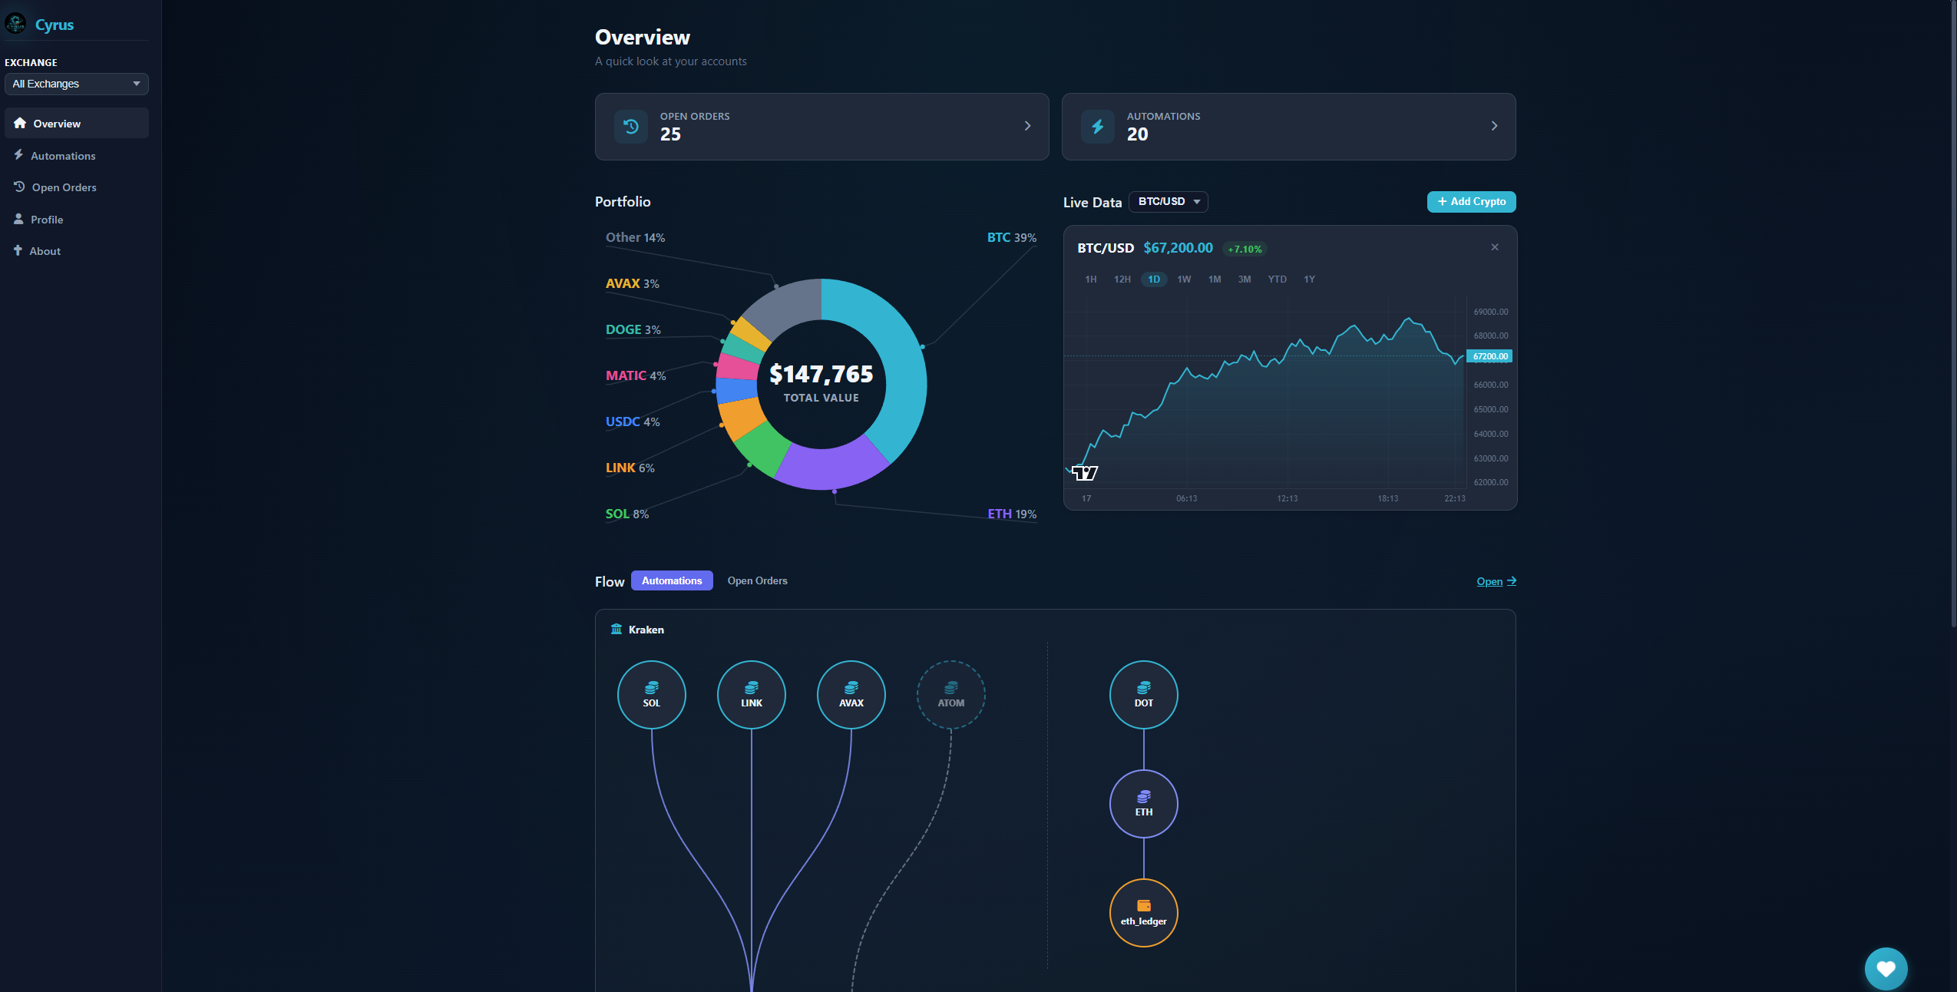Screen dimensions: 1957x992
Task: Click the BTC 39% portfolio label
Action: coord(1011,238)
